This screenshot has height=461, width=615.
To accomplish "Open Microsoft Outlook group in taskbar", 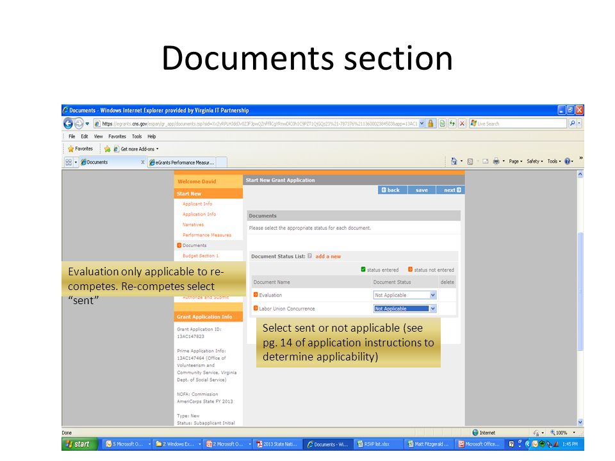I will pyautogui.click(x=128, y=444).
